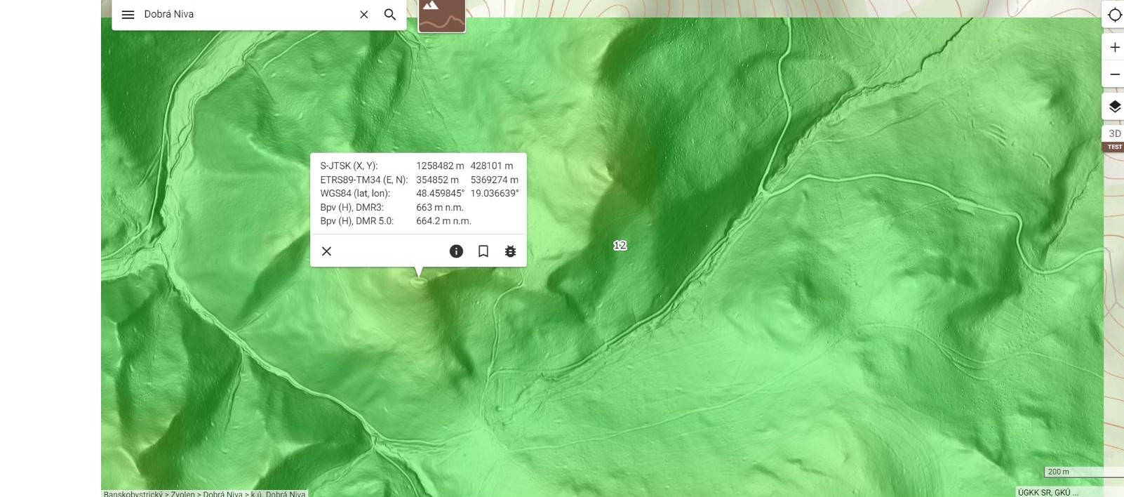Report an issue with the bug icon

coord(510,251)
